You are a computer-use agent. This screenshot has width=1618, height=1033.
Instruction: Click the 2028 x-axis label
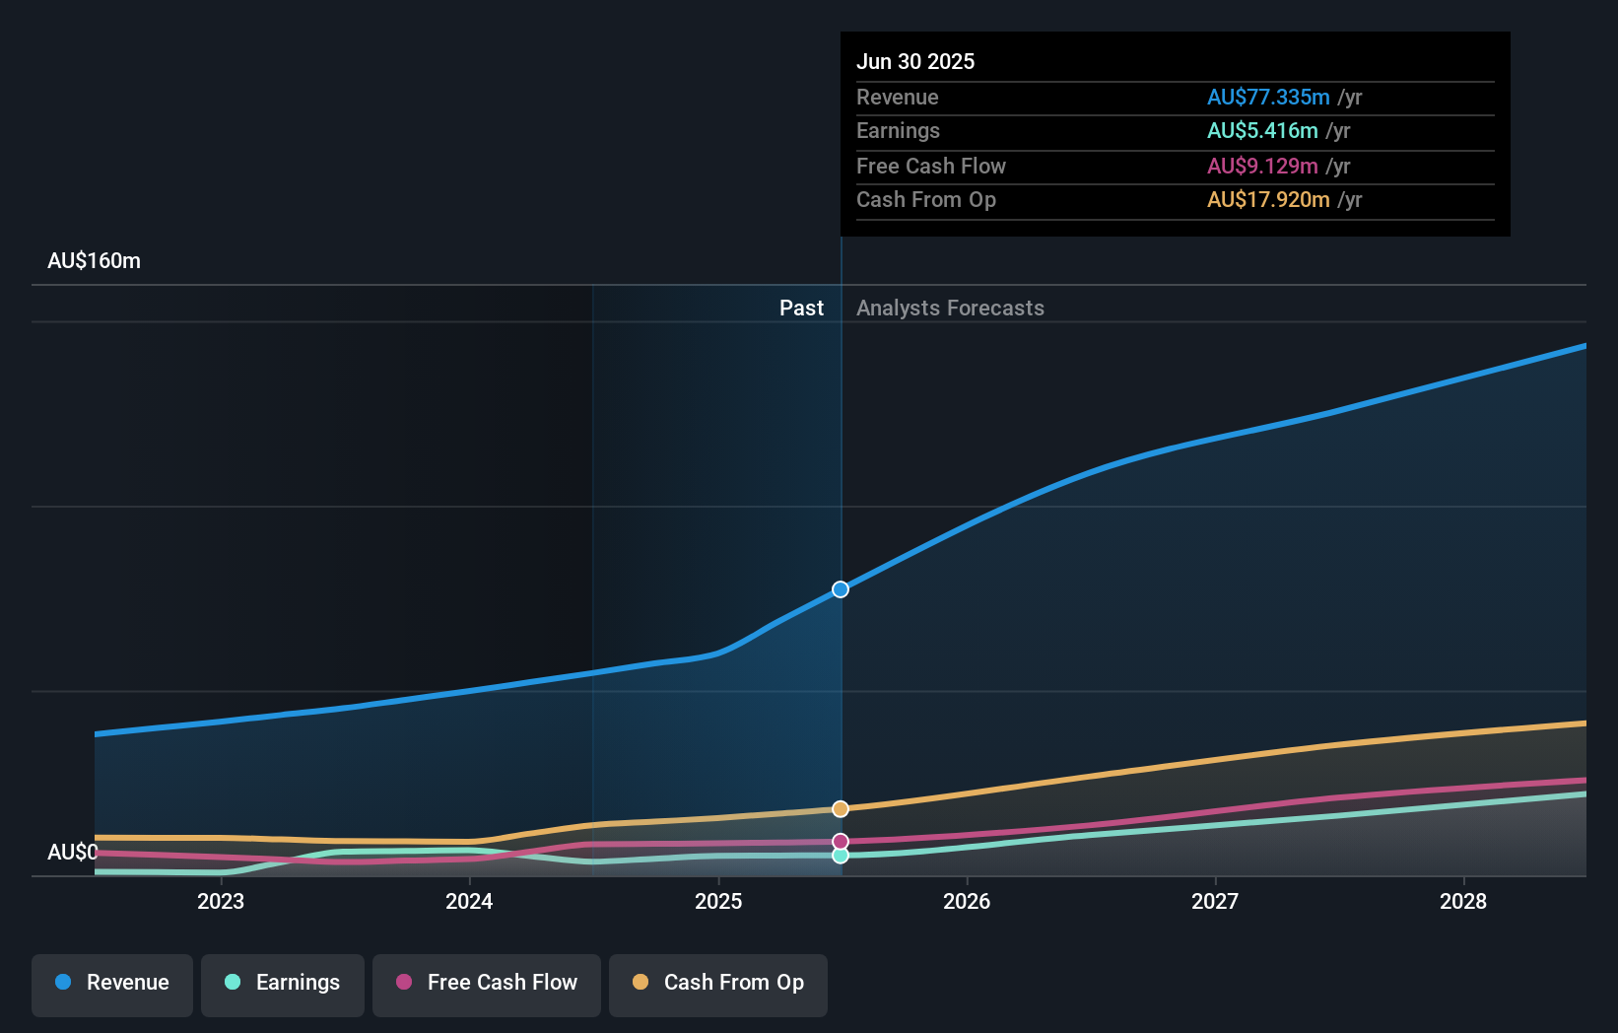point(1463,901)
